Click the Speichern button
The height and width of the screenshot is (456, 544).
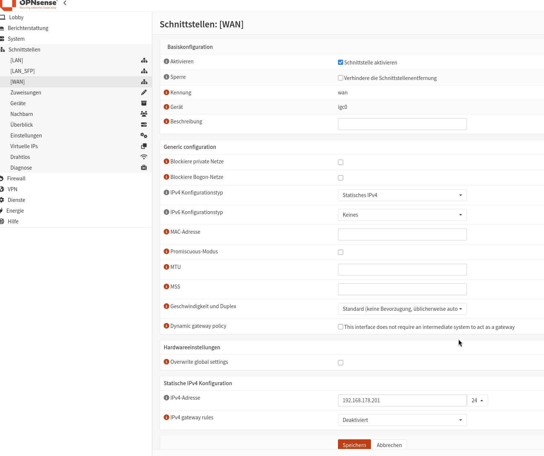point(354,445)
